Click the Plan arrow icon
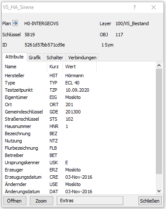The width and height of the screenshot is (166, 209). point(15,23)
